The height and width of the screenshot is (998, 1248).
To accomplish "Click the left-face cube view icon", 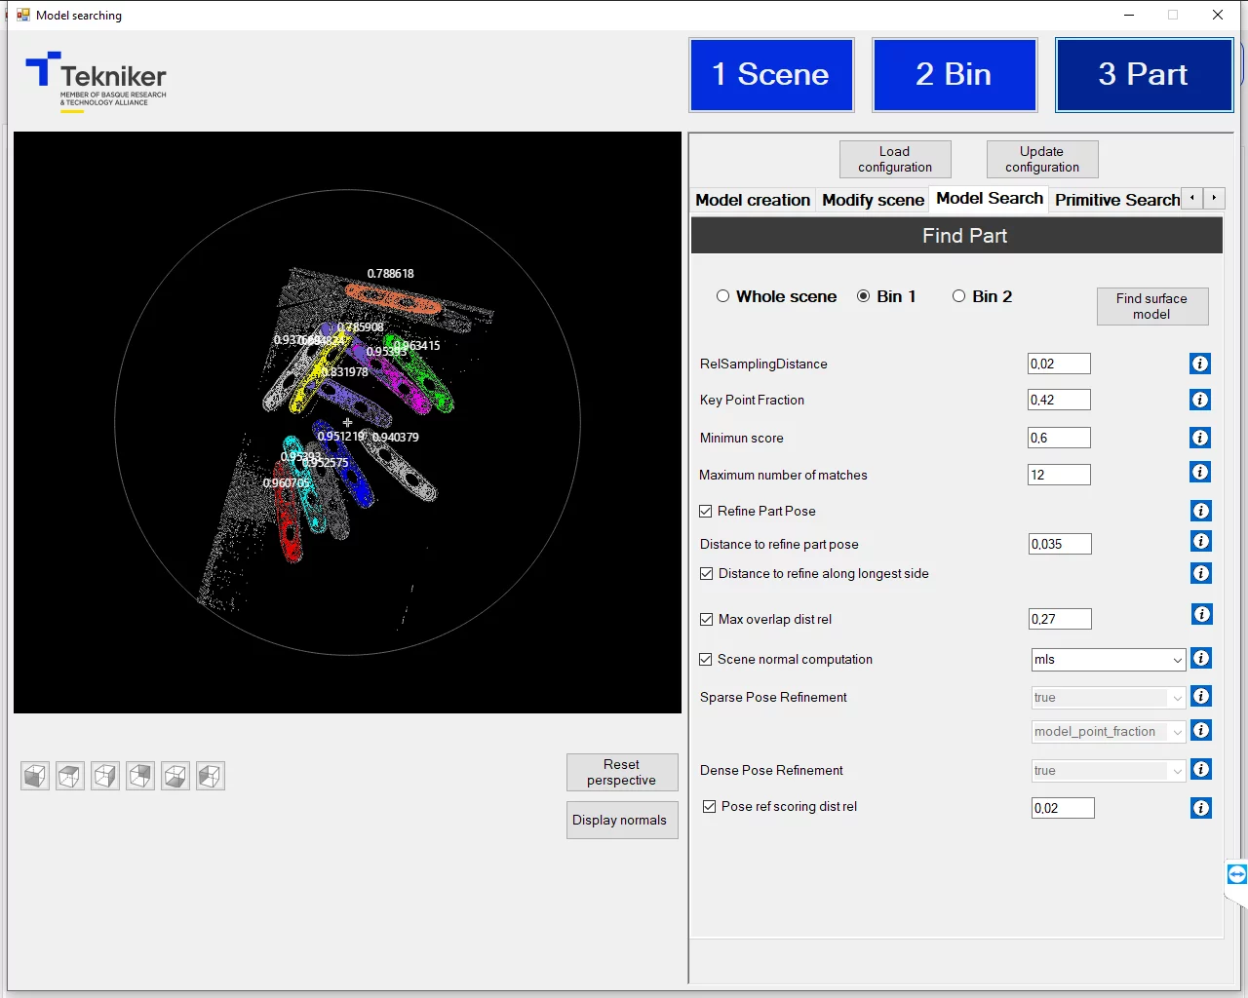I will pos(211,776).
